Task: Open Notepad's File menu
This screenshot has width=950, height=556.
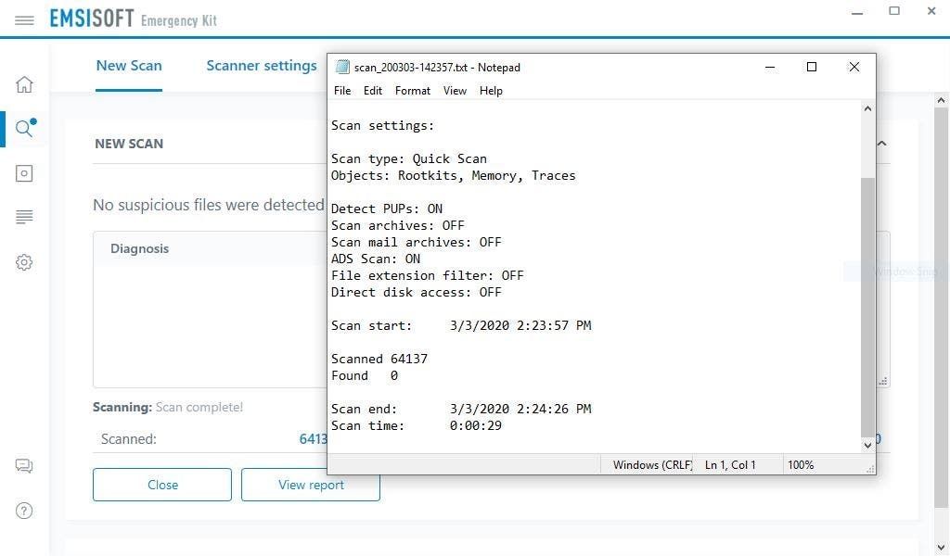Action: coord(342,91)
